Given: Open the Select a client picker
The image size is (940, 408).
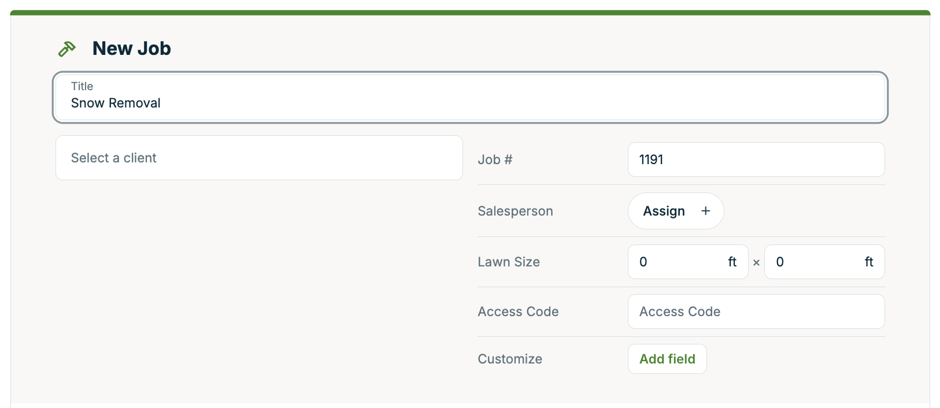Looking at the screenshot, I should [258, 158].
